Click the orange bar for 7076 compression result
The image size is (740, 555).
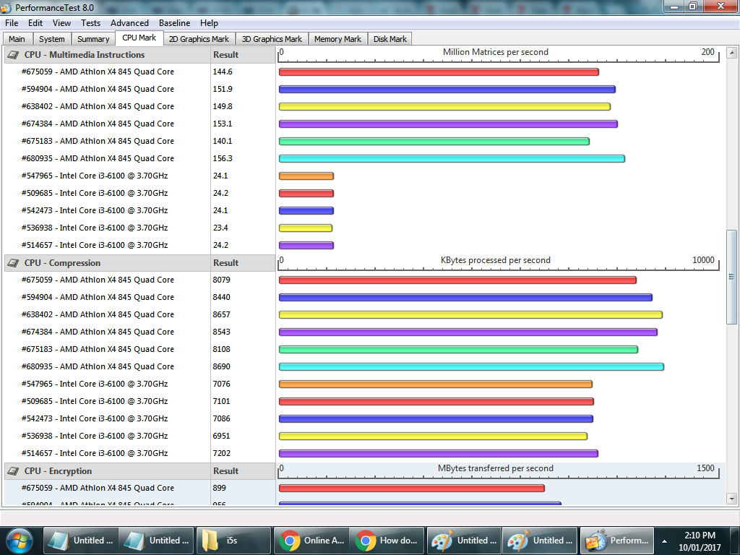tap(436, 384)
